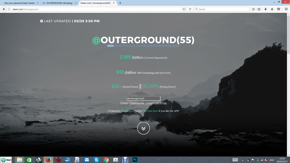Open the panda icon app in taskbar
290x163 pixels.
point(39,160)
